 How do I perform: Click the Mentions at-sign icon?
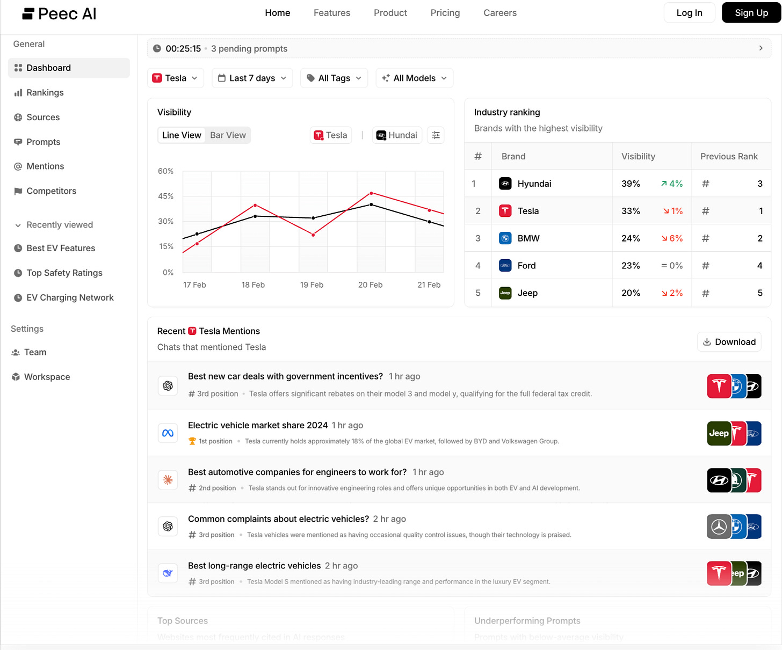tap(18, 166)
